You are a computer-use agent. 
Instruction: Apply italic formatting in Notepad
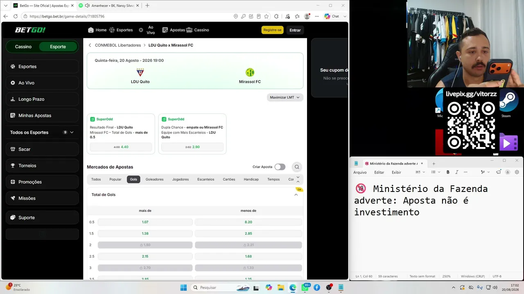pos(457,172)
